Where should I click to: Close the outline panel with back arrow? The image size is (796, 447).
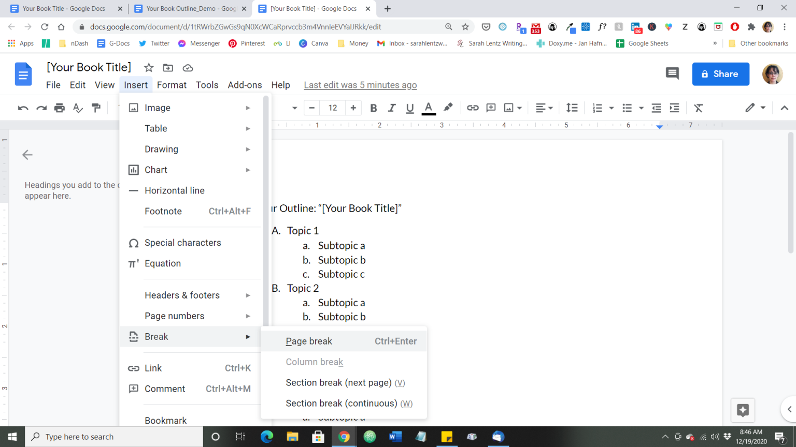coord(27,155)
